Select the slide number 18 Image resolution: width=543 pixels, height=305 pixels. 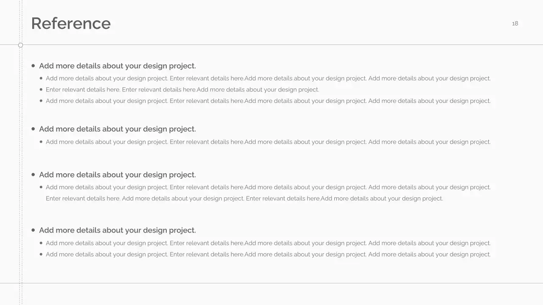pos(515,24)
